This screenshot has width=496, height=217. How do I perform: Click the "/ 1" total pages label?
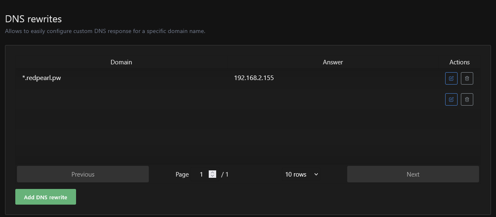[225, 175]
